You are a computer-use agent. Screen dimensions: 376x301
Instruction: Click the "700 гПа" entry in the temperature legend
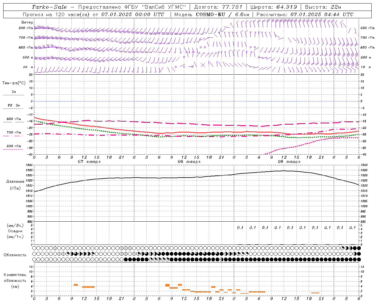(x=14, y=133)
